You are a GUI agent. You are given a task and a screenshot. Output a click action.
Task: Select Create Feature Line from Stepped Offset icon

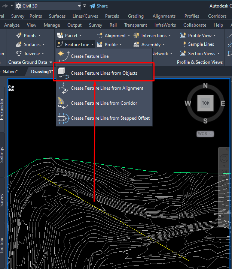[63, 118]
